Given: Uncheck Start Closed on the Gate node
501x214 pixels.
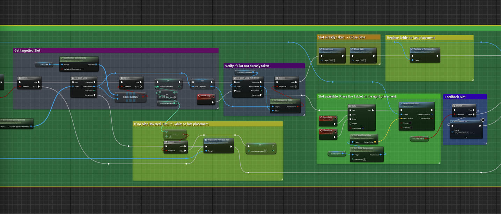Looking at the screenshot, I should point(363,128).
